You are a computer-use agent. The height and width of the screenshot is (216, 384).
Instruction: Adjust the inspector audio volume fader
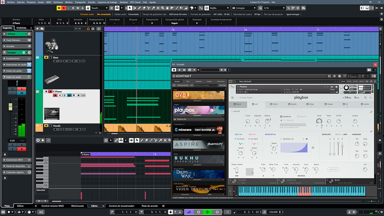11,106
